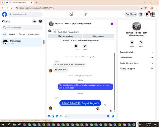Expand Customize chat section
Viewport: 159px width, 127px height.
(136, 52)
